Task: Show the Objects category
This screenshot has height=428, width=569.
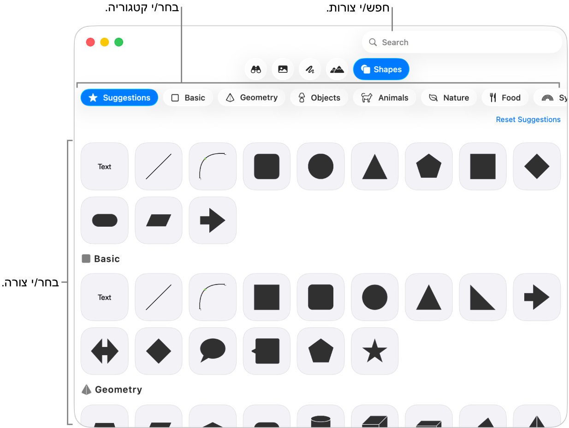Action: pos(319,98)
